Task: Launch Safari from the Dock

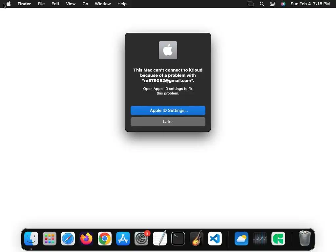Action: (x=68, y=239)
